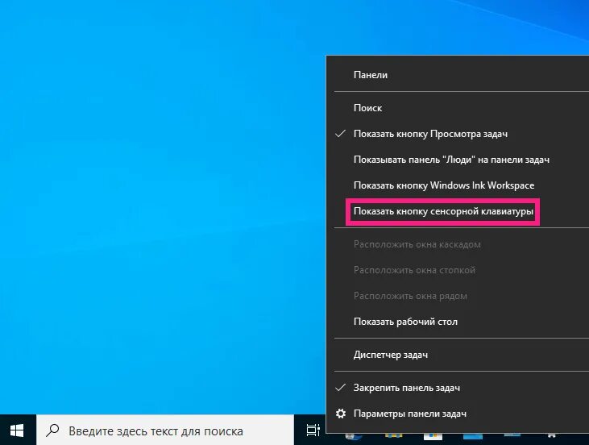Viewport: 589px width, 445px height.
Task: Enable 'Показать кнопку сенсорной клавиатуры'
Action: [x=458, y=211]
